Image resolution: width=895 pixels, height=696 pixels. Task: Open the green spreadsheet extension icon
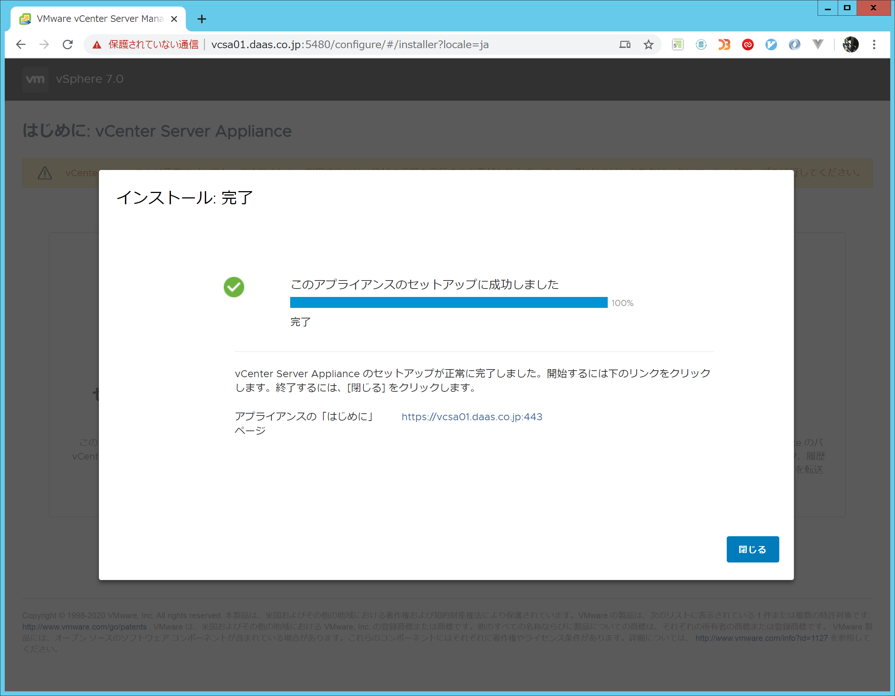(677, 44)
